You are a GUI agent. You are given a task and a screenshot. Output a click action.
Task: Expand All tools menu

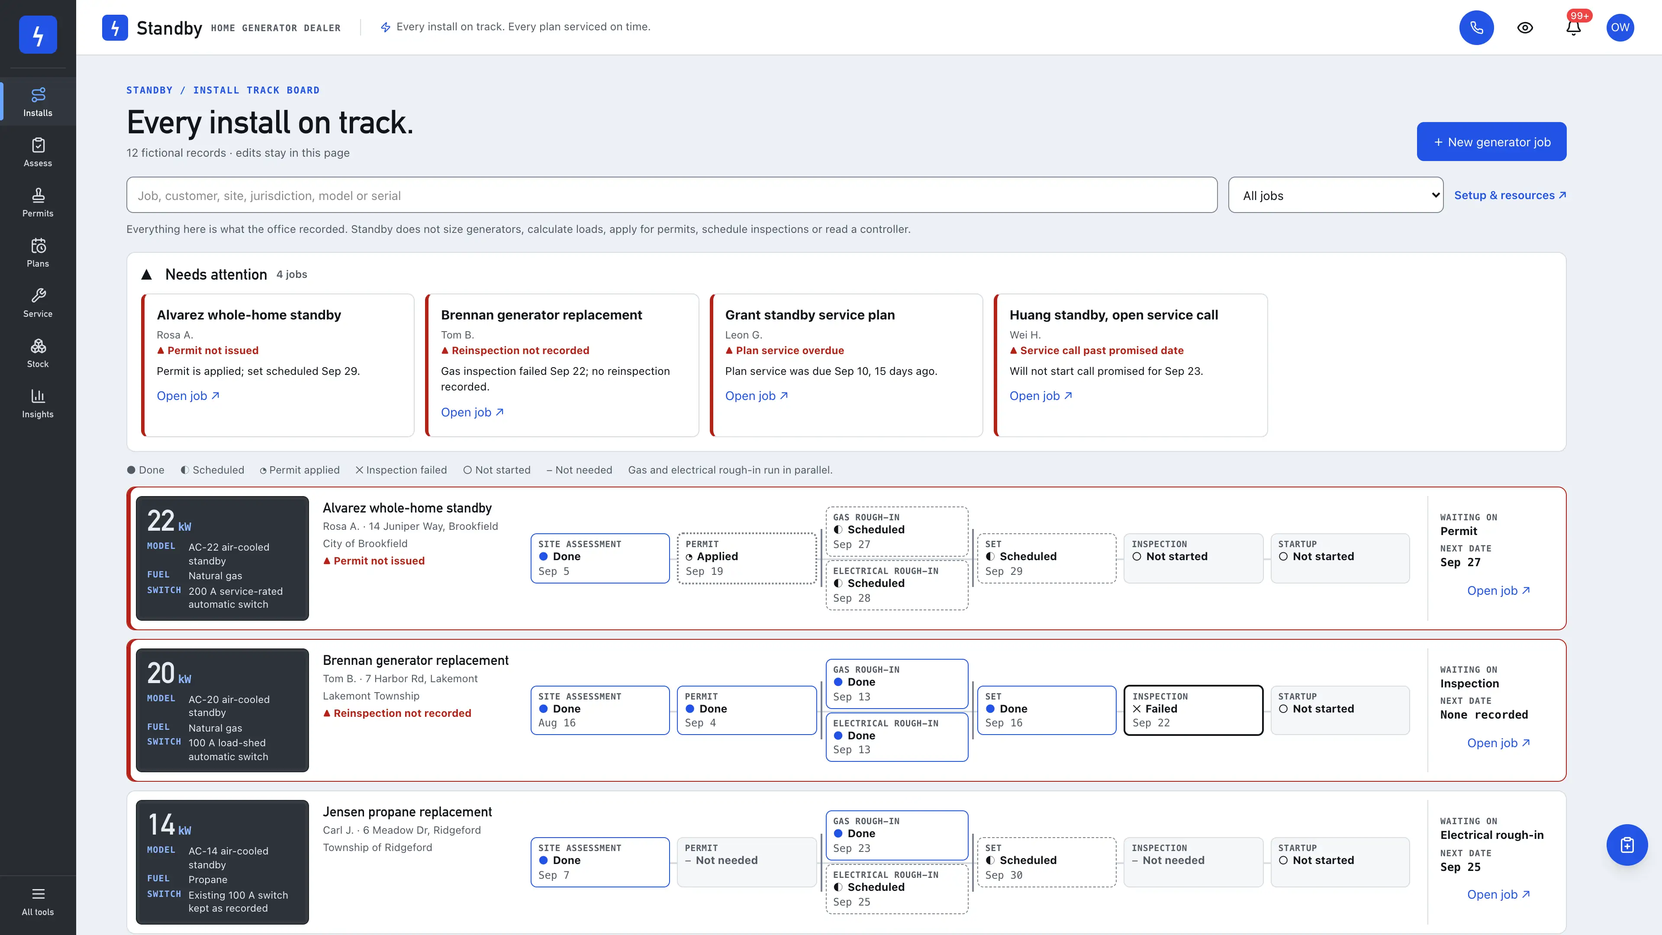pos(38,901)
